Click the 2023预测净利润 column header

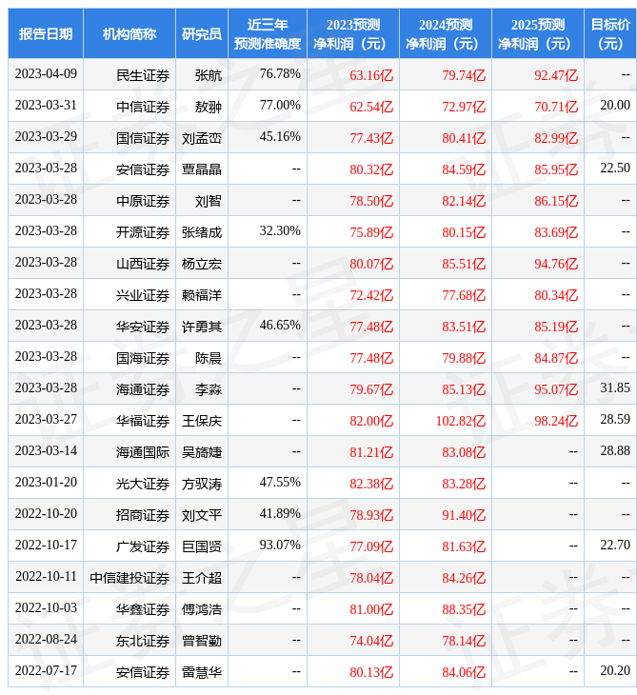pos(353,34)
